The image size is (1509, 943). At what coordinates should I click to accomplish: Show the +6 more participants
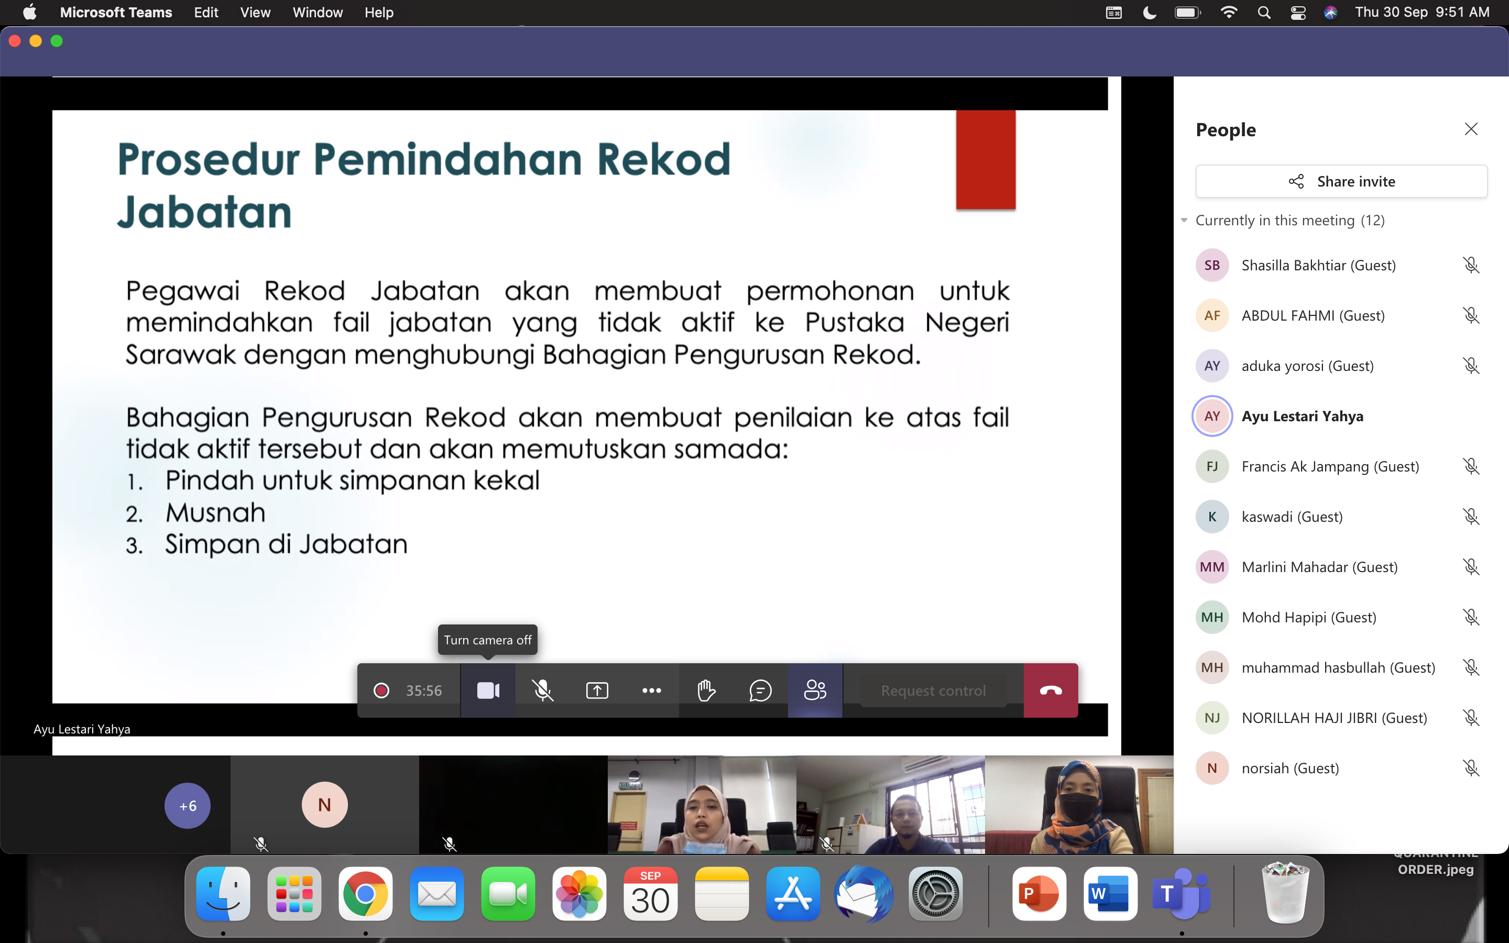coord(188,806)
